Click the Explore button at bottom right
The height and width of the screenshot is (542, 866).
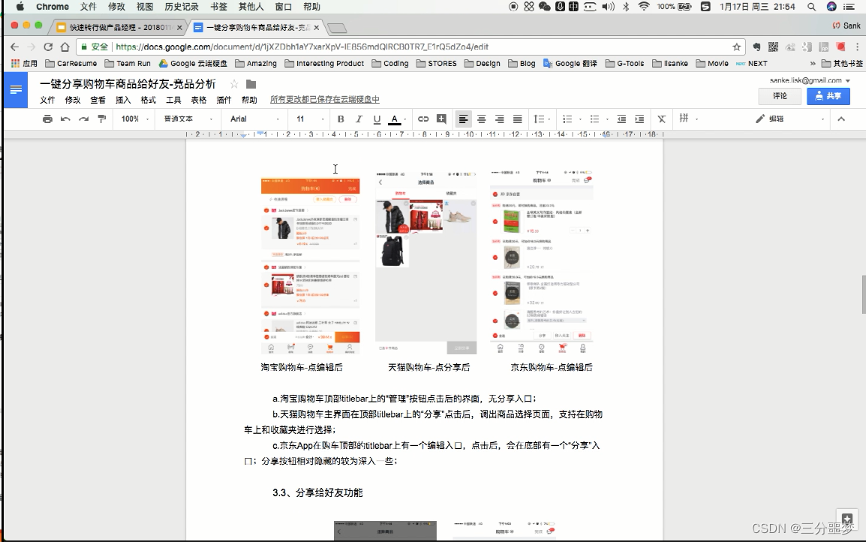click(x=847, y=520)
